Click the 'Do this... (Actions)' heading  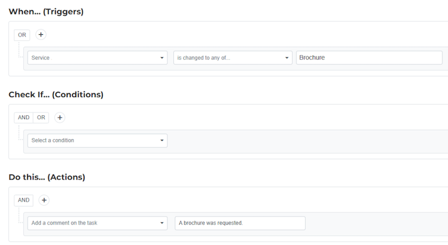47,177
